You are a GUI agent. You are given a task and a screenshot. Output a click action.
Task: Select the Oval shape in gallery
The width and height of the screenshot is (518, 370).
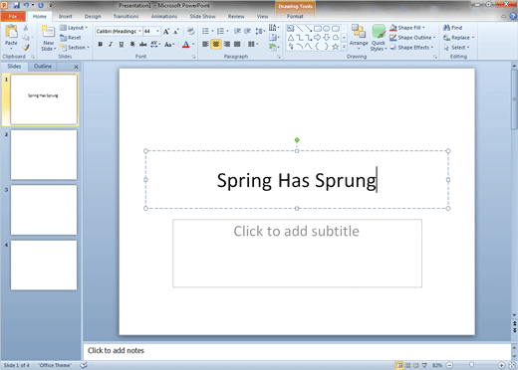327,29
